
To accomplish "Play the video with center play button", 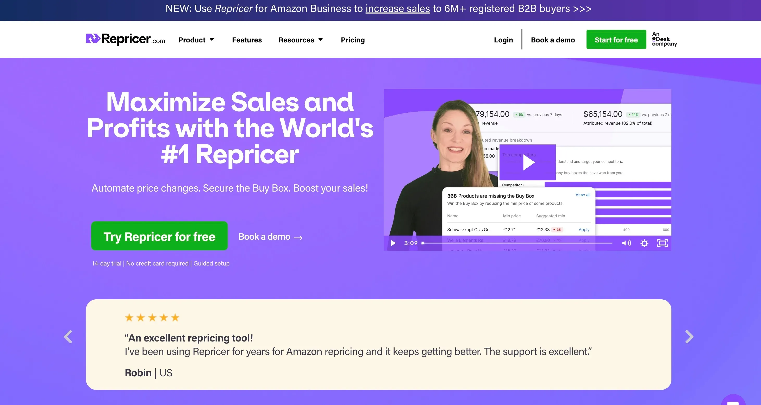I will (x=528, y=163).
